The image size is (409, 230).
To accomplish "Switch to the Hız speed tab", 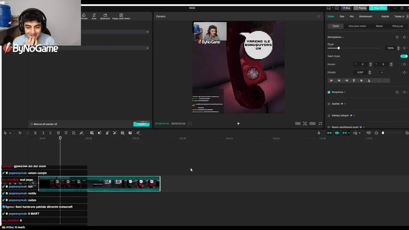I will tap(351, 16).
